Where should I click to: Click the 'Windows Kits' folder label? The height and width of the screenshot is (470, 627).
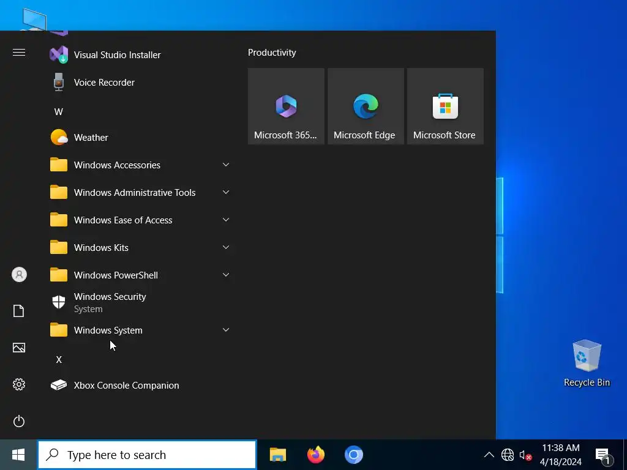[101, 248]
